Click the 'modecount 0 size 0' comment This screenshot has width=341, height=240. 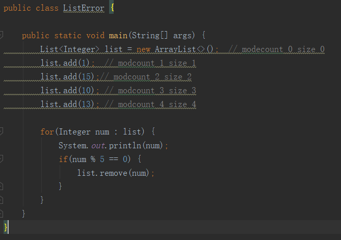[x=276, y=49]
